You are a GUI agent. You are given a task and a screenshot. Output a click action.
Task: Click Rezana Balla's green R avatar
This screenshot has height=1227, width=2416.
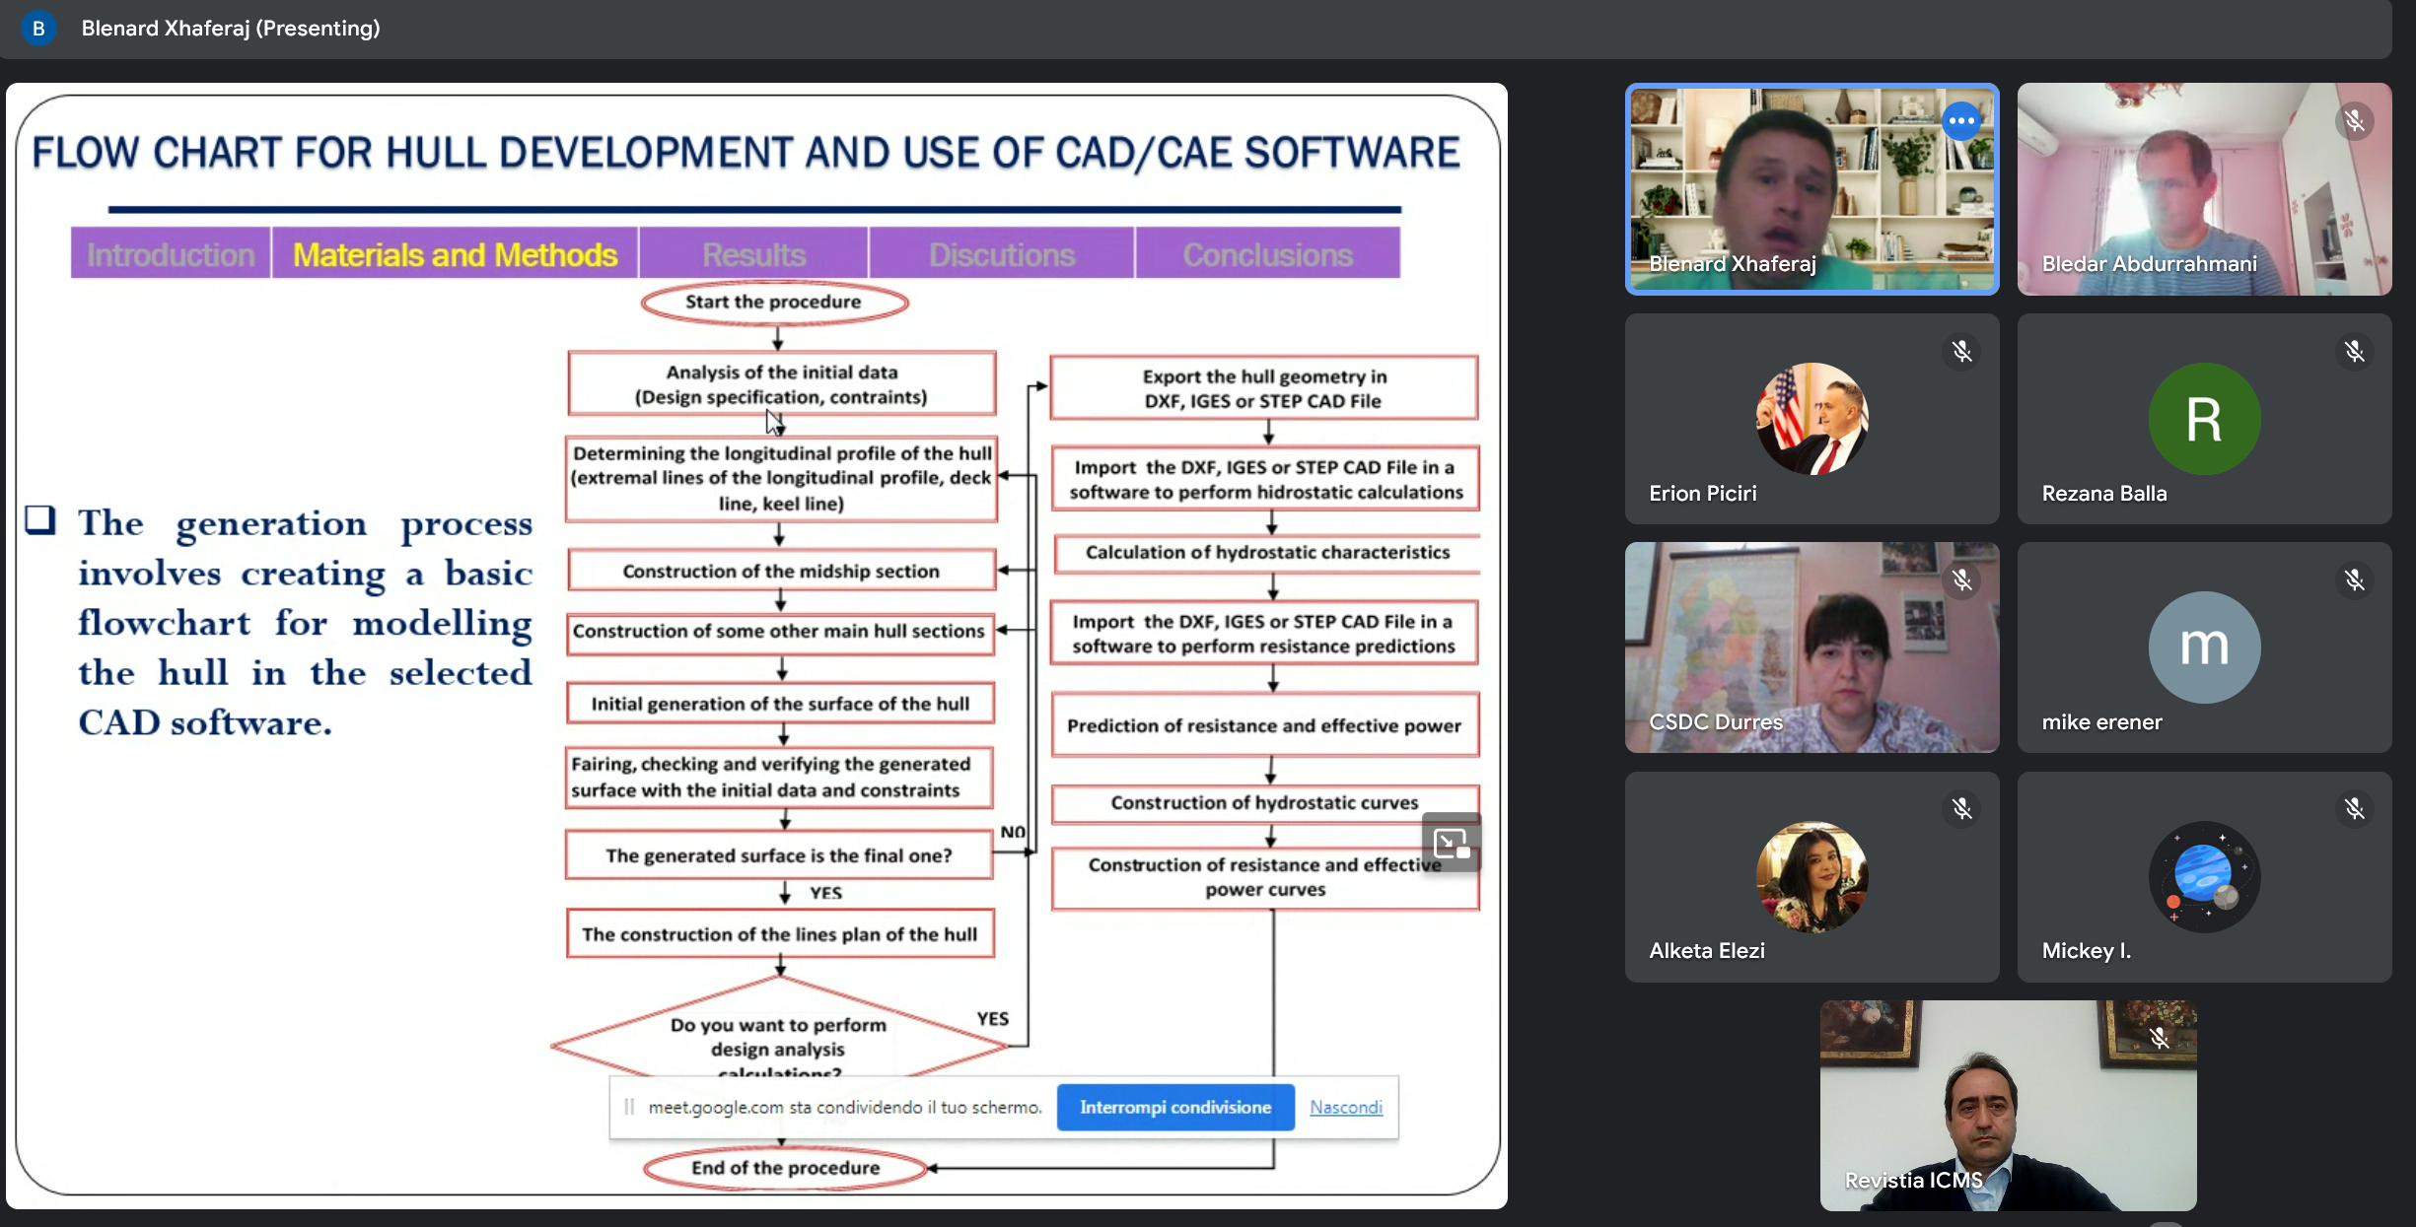2204,419
